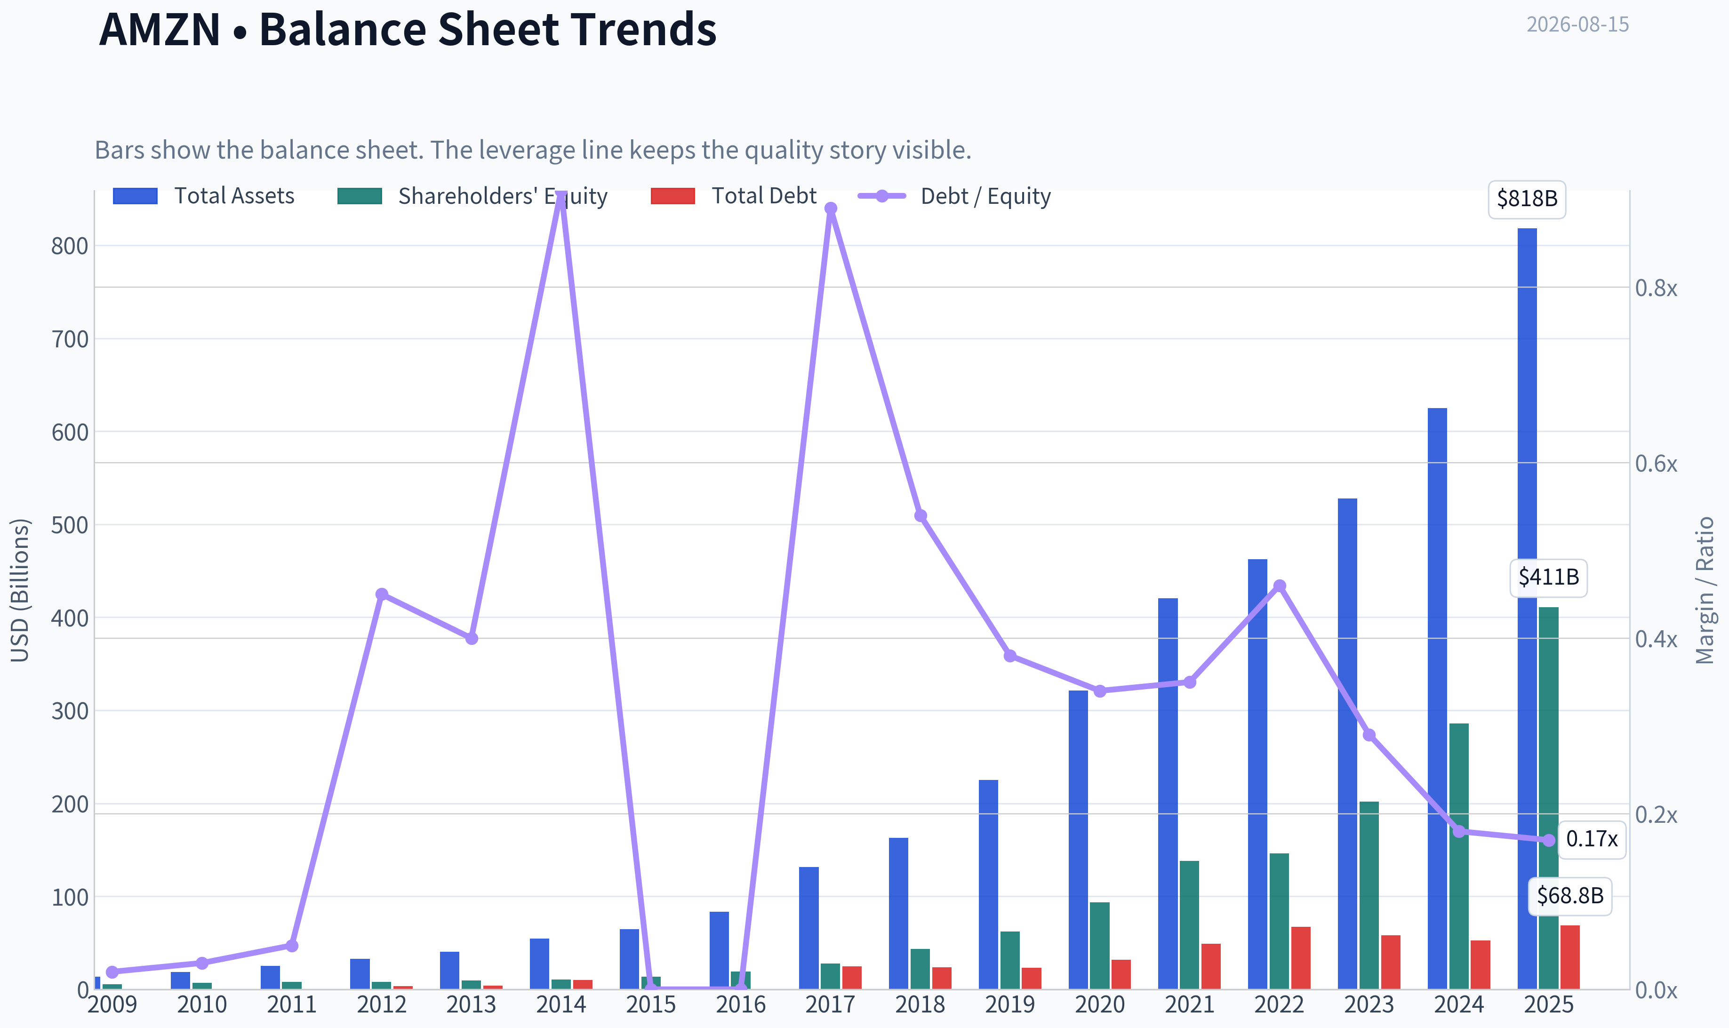1729x1028 pixels.
Task: Click the 2022 Total Debt red bar
Action: (1300, 957)
